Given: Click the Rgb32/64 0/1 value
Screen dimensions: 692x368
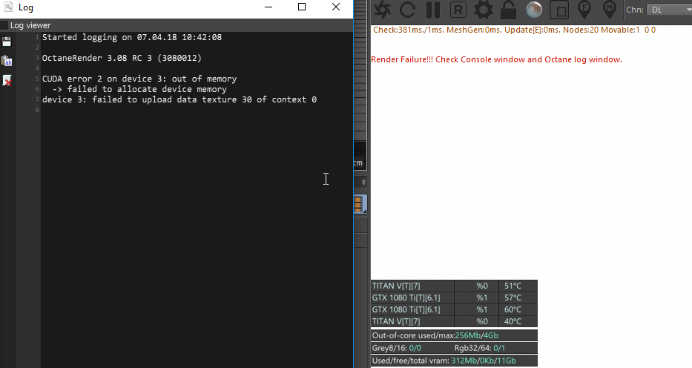Looking at the screenshot, I should pos(499,348).
